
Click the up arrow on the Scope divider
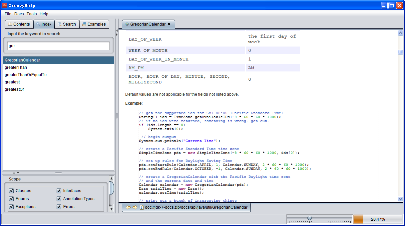tap(14, 172)
